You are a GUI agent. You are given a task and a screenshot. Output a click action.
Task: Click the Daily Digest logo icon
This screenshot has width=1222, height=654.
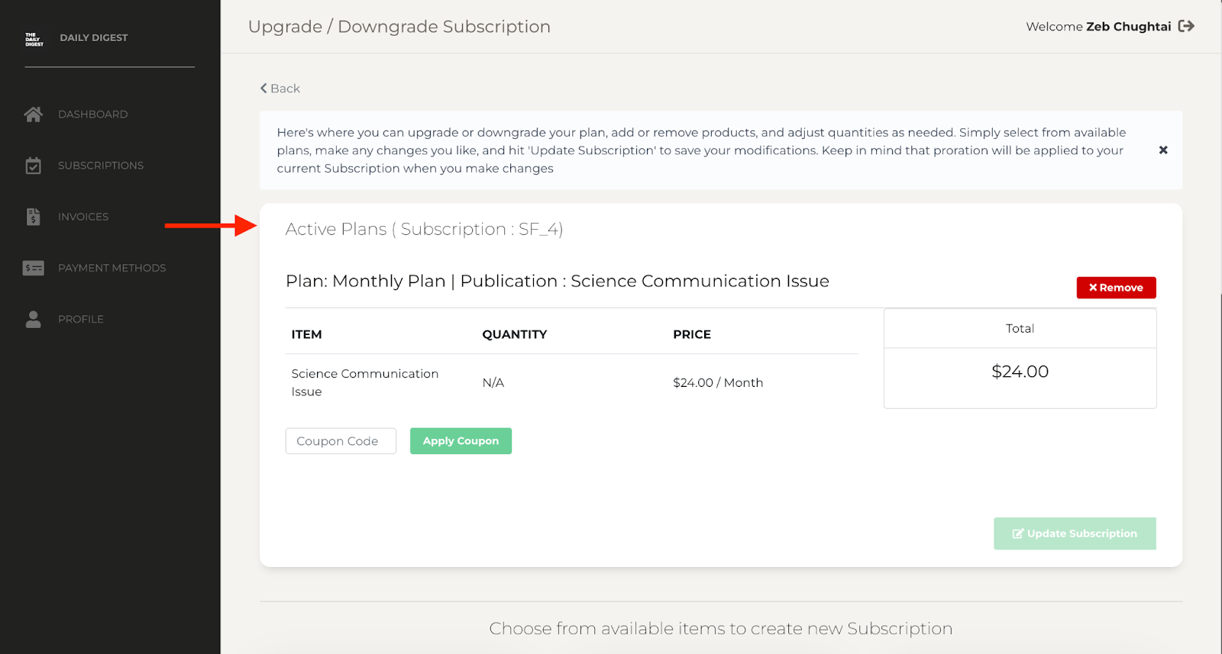tap(34, 39)
